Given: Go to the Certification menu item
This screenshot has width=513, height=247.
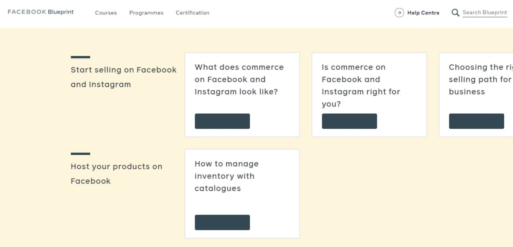Looking at the screenshot, I should (x=192, y=13).
